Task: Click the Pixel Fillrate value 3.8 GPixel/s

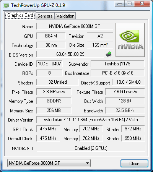Action: [54, 92]
